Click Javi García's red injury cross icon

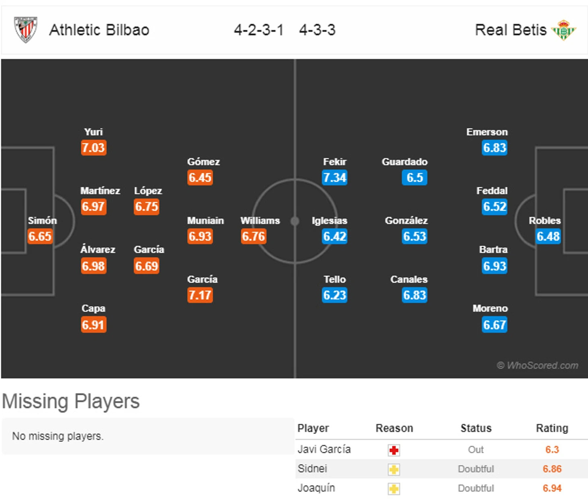click(x=394, y=450)
